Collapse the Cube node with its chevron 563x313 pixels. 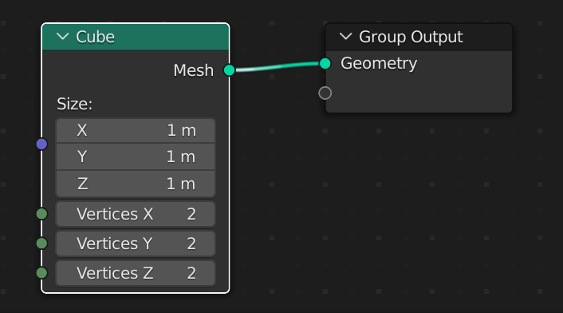pyautogui.click(x=63, y=36)
